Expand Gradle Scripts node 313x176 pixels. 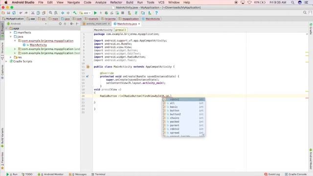point(6,61)
